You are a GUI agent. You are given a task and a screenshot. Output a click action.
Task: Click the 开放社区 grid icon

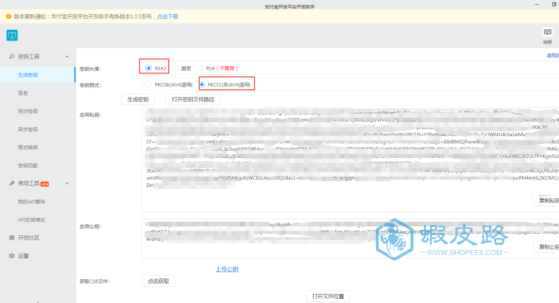click(x=12, y=237)
